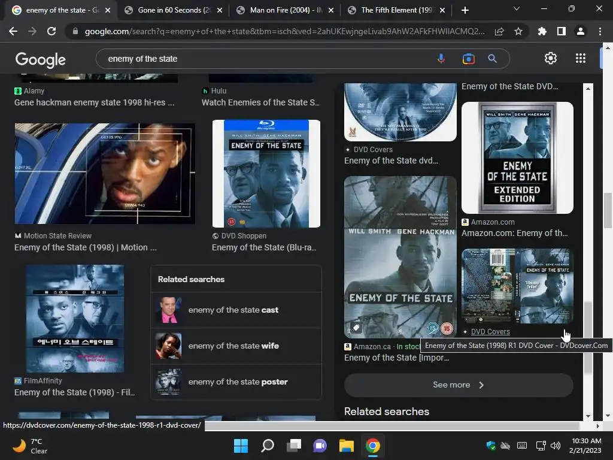Click the magnifier search button
Viewport: 613px width, 460px height.
click(492, 59)
